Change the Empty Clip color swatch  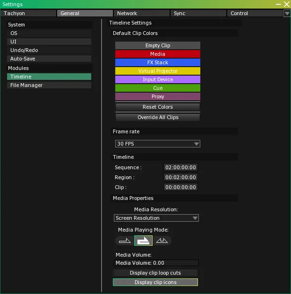158,45
